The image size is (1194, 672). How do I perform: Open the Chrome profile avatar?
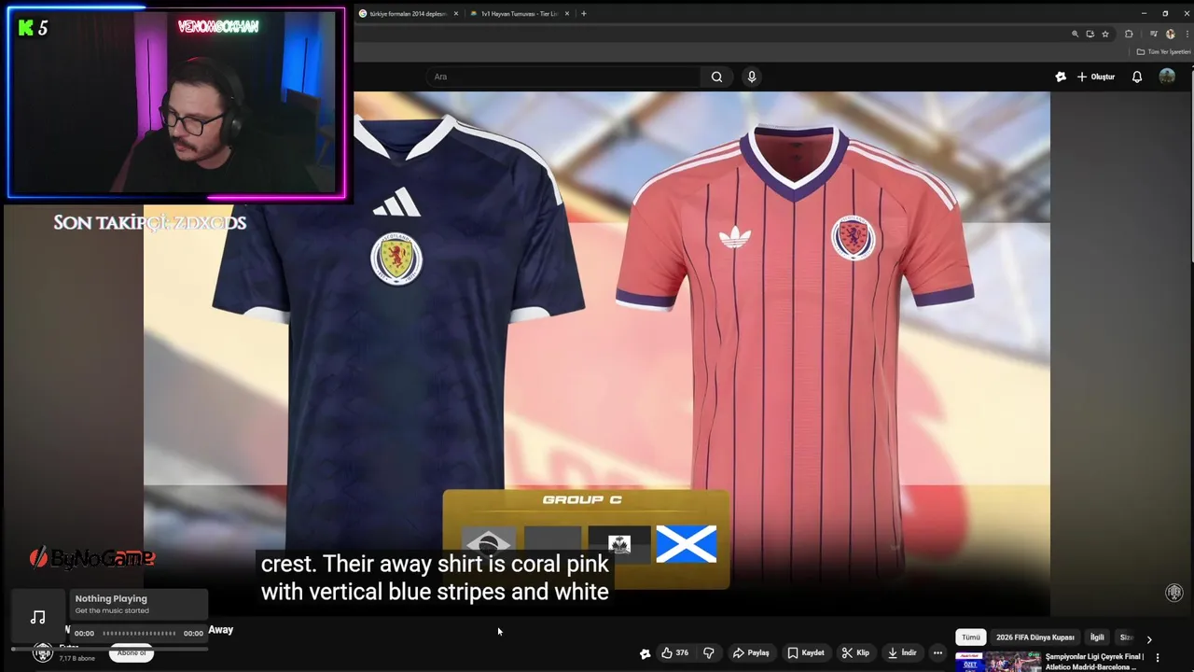coord(1171,34)
